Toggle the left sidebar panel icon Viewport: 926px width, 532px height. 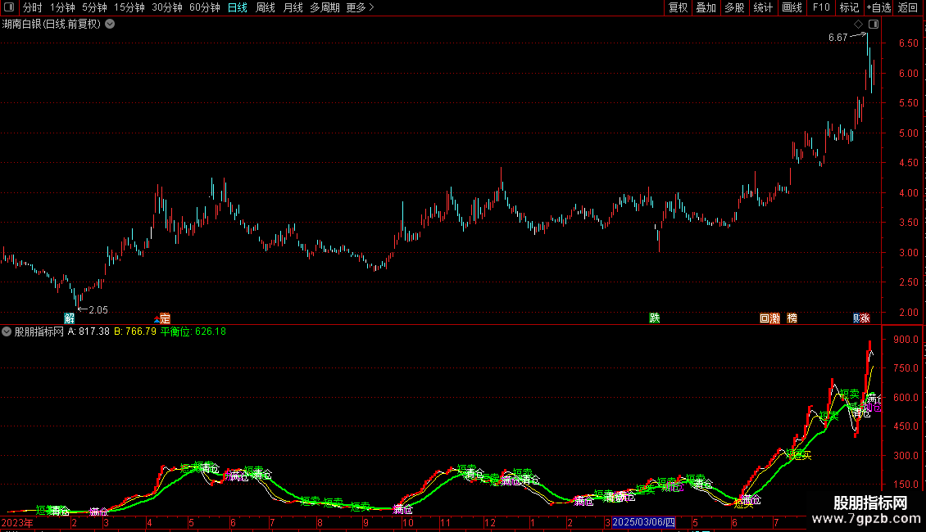pos(9,7)
